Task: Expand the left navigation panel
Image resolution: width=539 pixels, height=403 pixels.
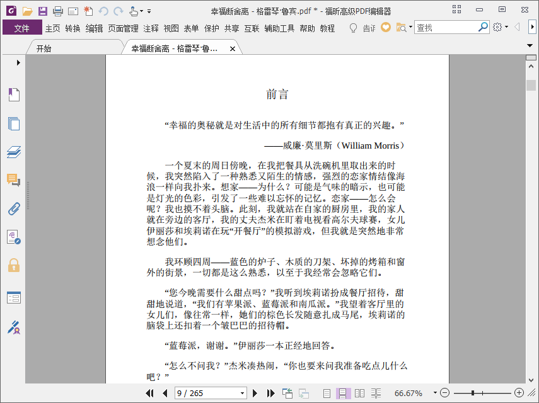Action: click(18, 62)
